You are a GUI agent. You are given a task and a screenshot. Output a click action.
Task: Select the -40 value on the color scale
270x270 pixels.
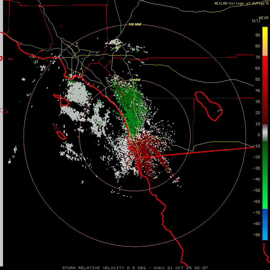[256, 179]
